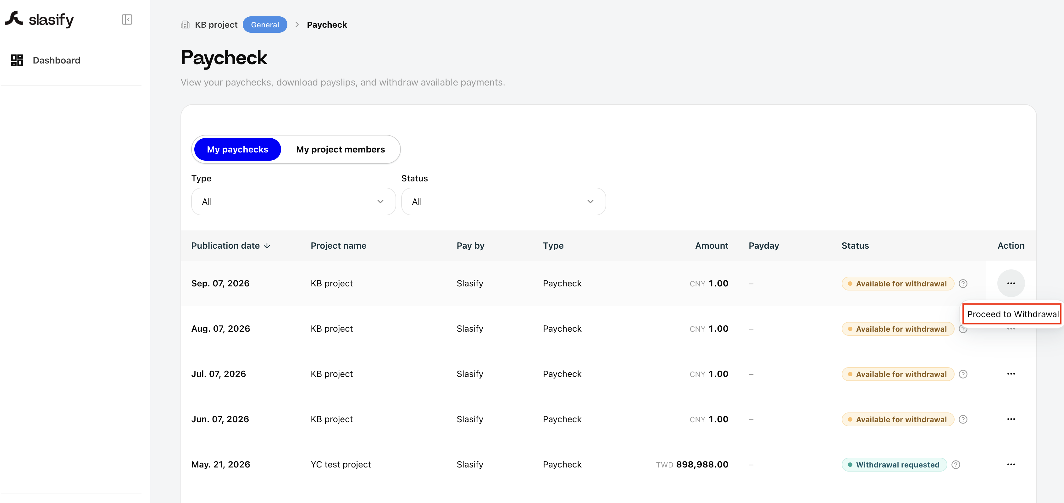Click the Payday column header
1064x503 pixels.
coord(764,246)
